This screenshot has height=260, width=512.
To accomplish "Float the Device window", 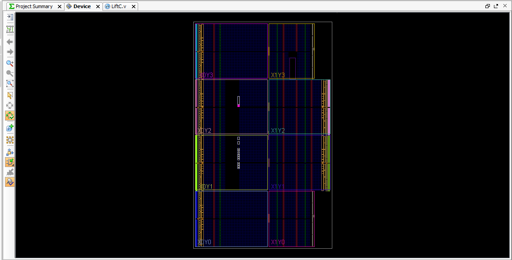I will tap(488, 6).
